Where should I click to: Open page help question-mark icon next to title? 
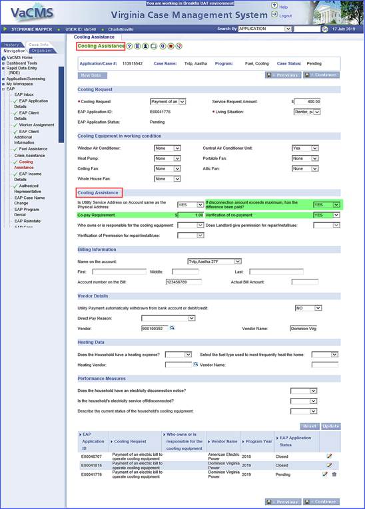coord(129,46)
